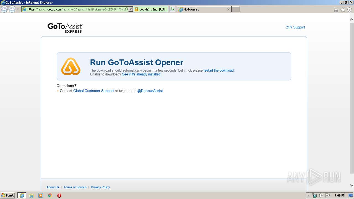Screen dimensions: 354x199
Task: Show hidden system tray icons
Action: coord(309,195)
